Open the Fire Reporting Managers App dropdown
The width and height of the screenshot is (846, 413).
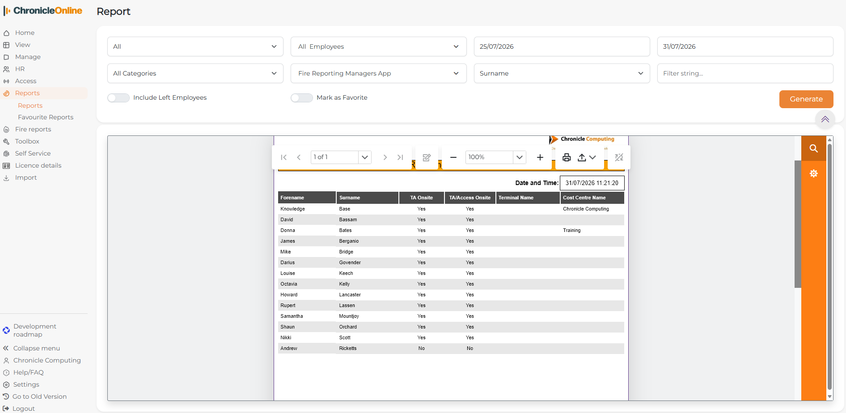click(378, 73)
